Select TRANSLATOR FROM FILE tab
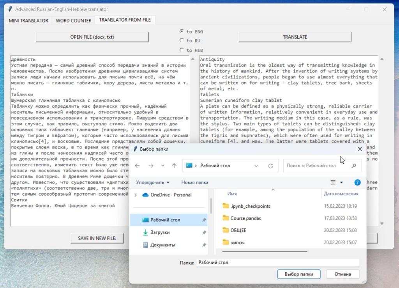 [125, 20]
